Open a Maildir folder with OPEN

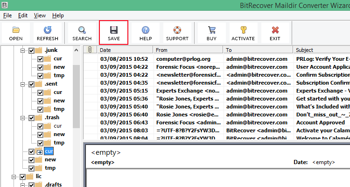click(x=15, y=33)
